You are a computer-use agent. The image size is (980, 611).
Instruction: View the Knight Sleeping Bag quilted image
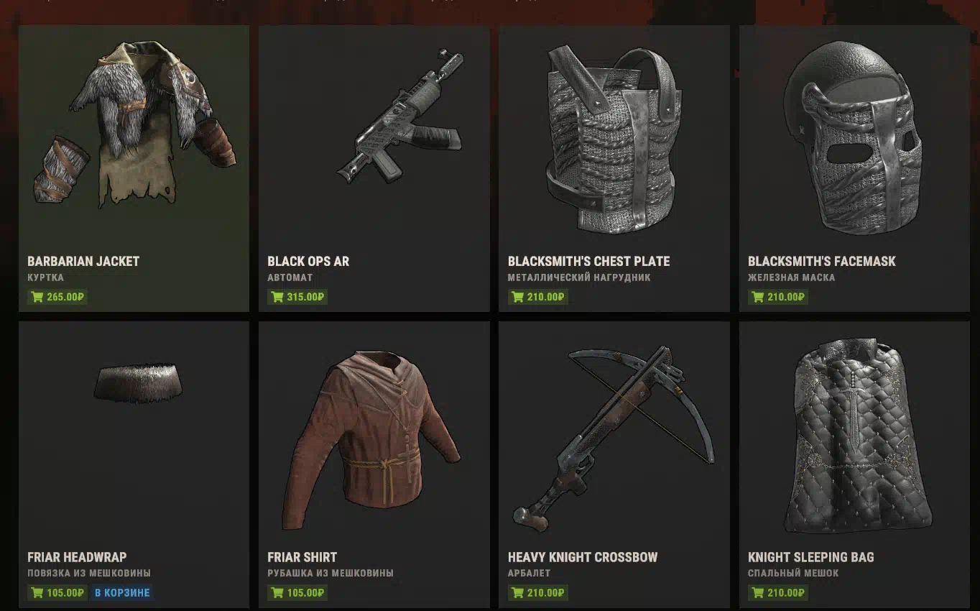(x=857, y=436)
